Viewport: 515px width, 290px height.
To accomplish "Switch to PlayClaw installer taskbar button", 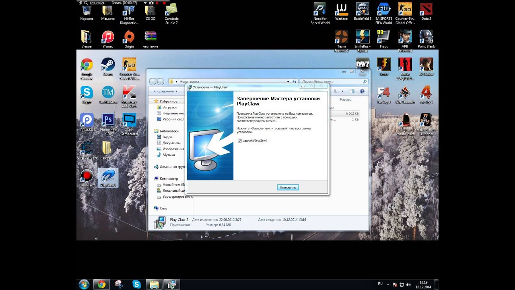I will [x=172, y=284].
